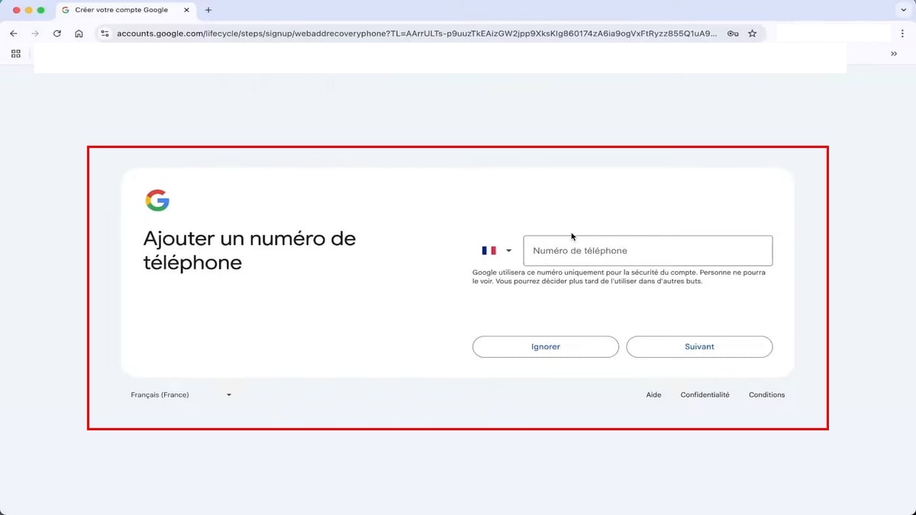This screenshot has width=916, height=515.
Task: Open the Confidentialité link
Action: (x=705, y=394)
